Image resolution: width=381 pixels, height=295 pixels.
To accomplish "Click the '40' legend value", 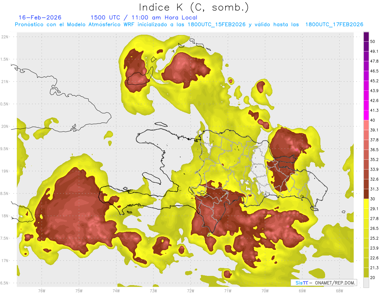I will pos(373,120).
